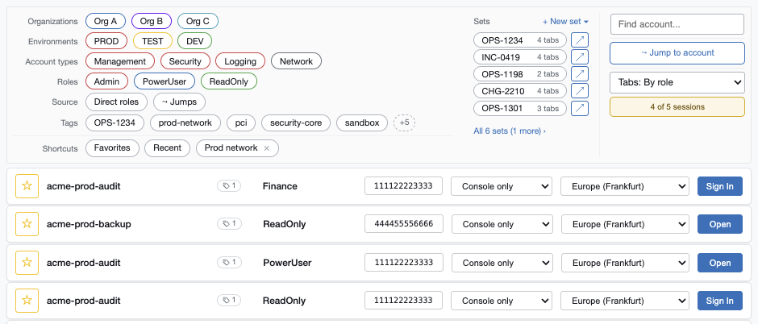This screenshot has width=758, height=324.
Task: Favorite the acme-prod-audit PowerUser row with its star
Action: (27, 263)
